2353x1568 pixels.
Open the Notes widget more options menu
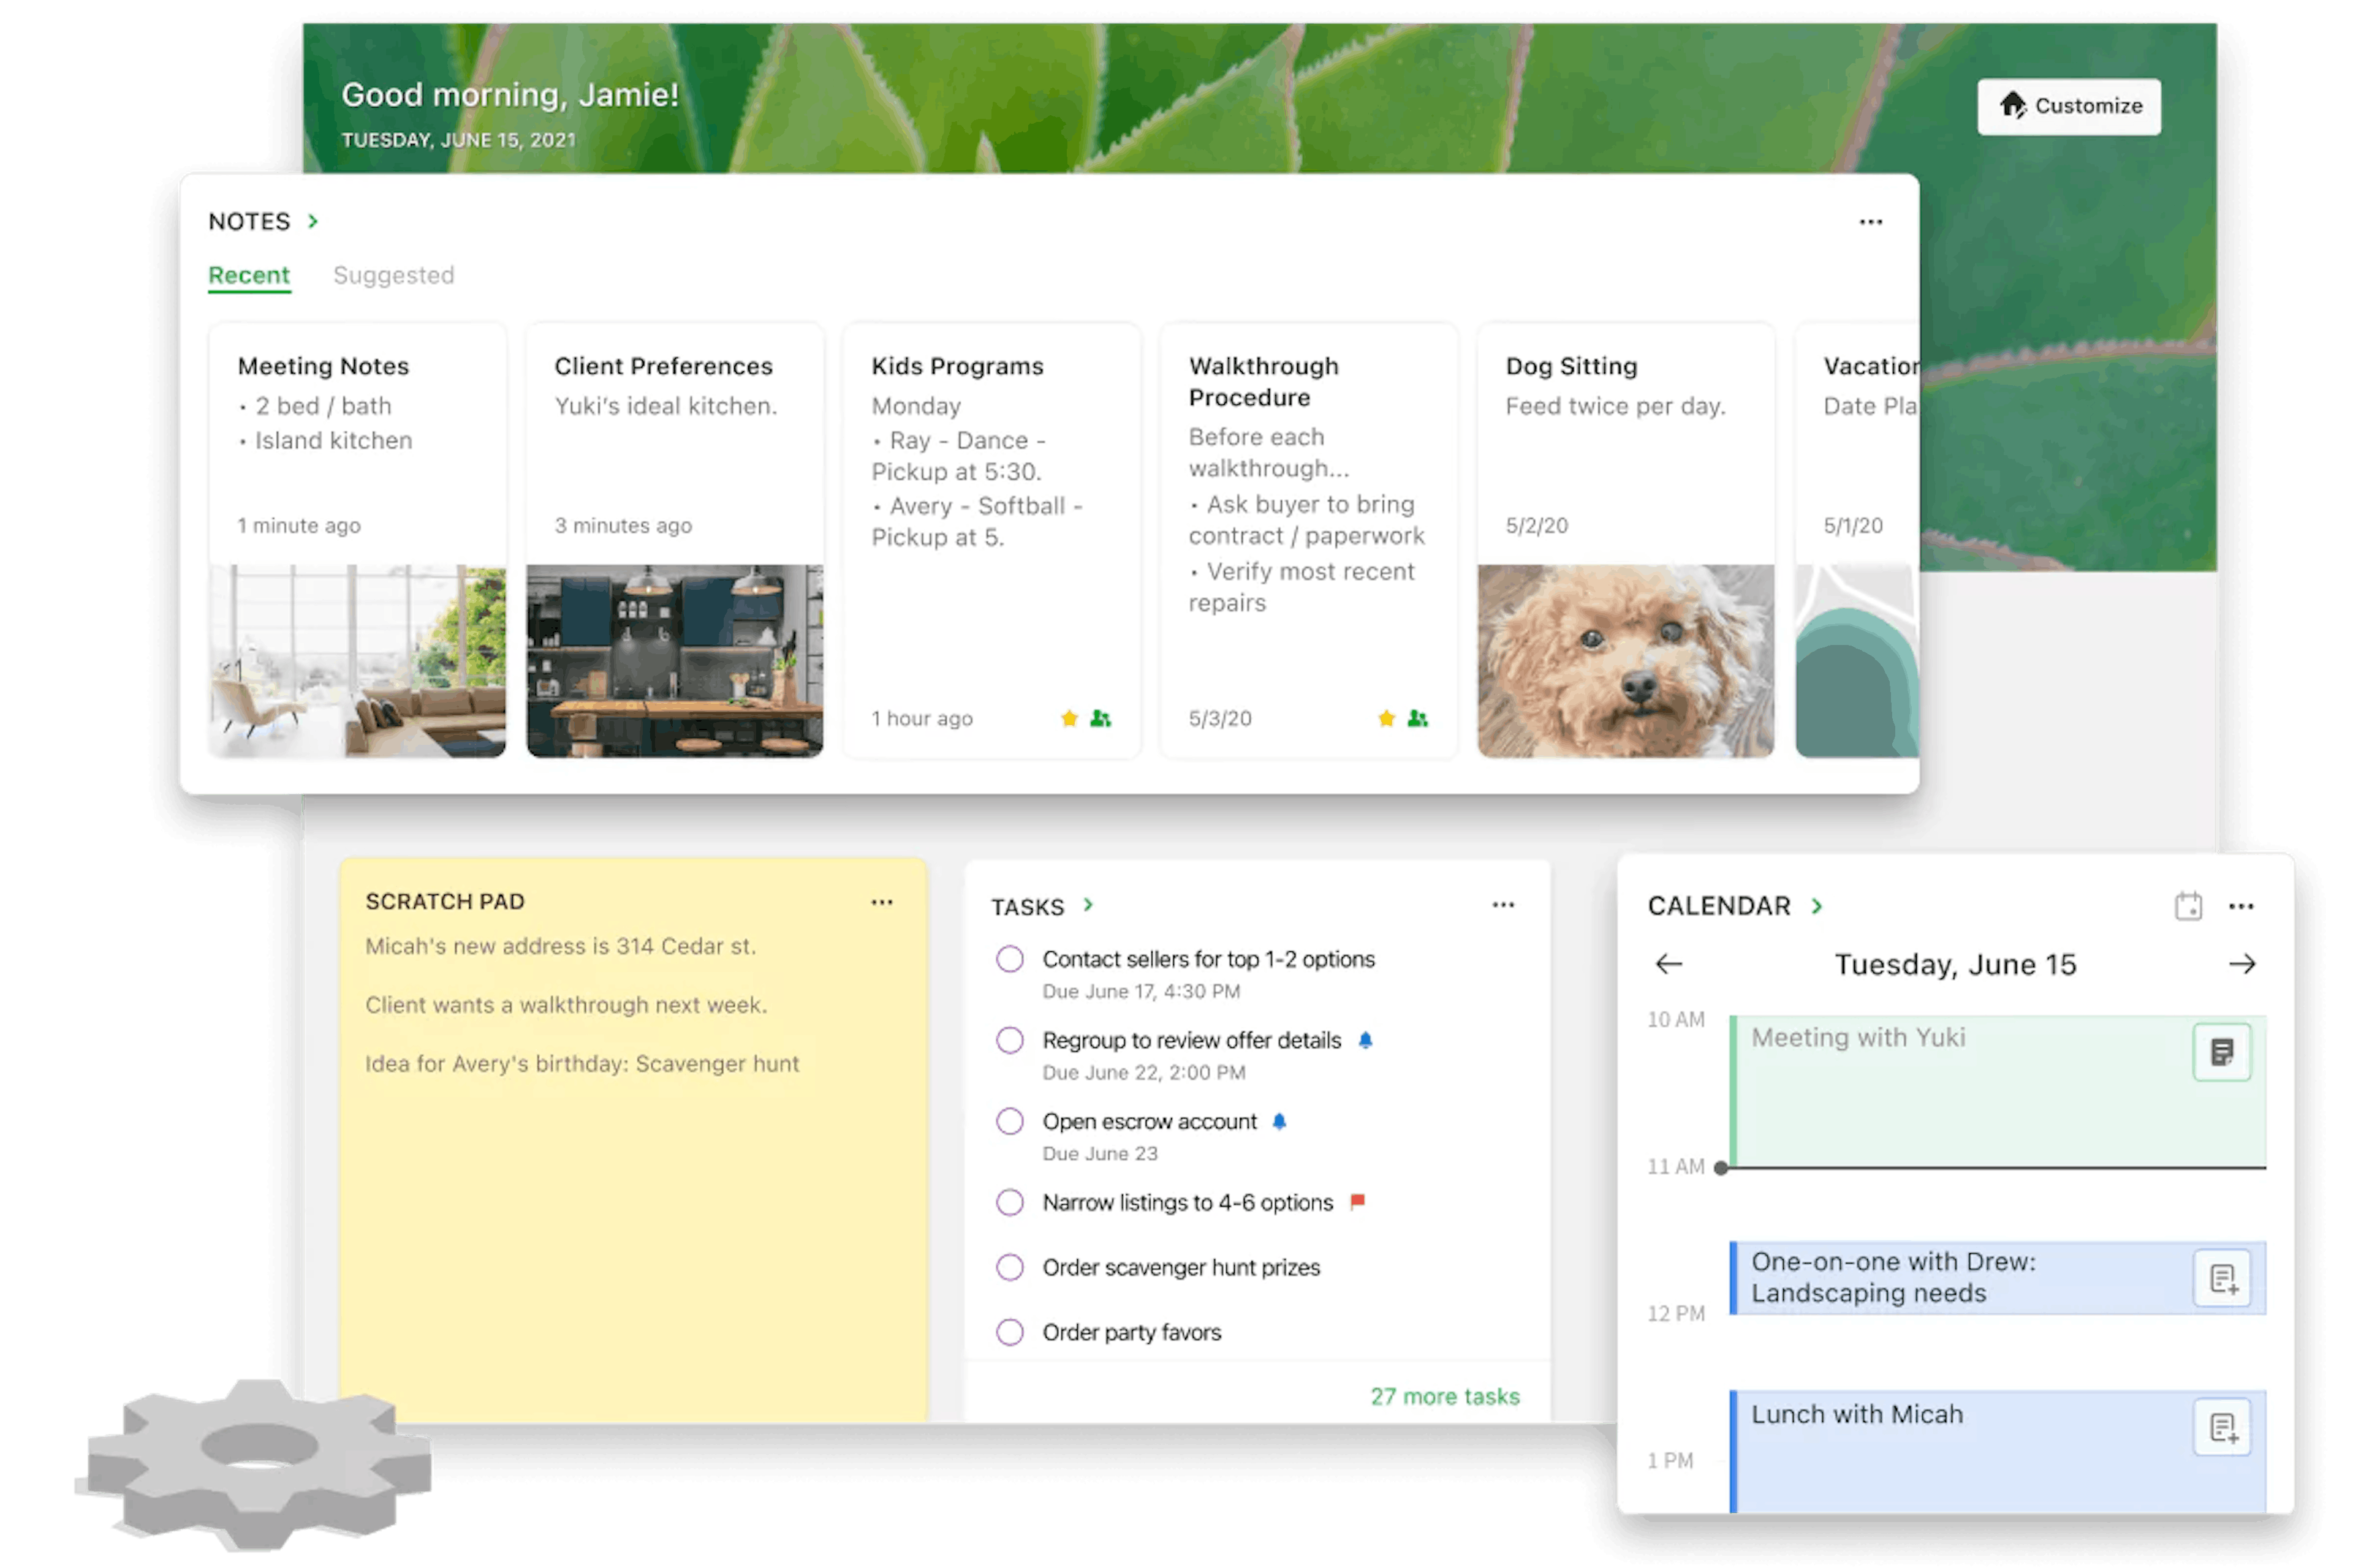pyautogui.click(x=1870, y=222)
